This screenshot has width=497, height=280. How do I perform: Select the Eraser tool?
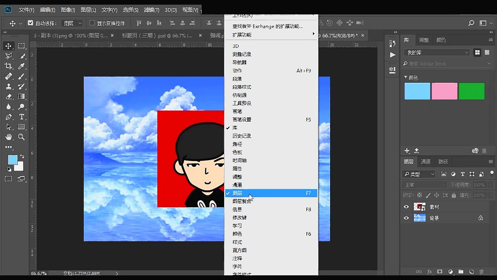pyautogui.click(x=9, y=96)
